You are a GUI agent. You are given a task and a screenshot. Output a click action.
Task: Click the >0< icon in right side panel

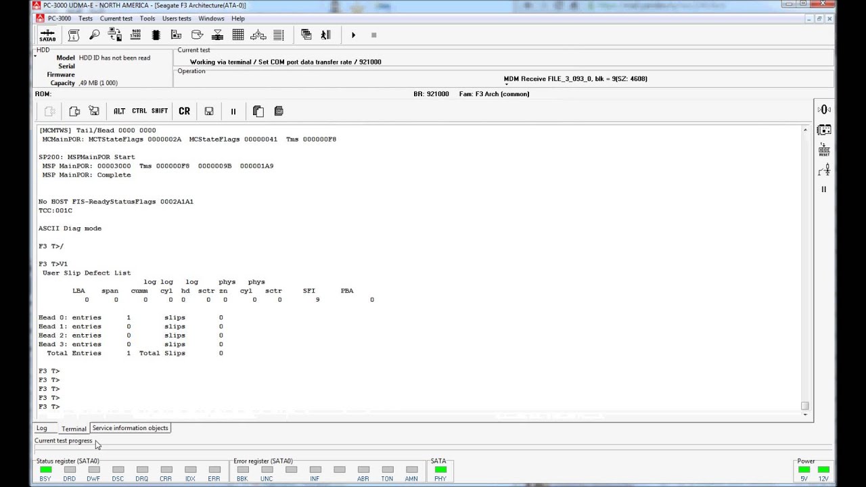[824, 110]
